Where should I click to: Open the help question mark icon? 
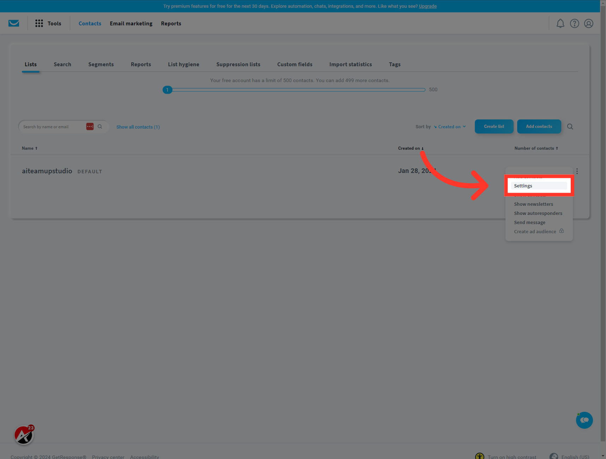(x=575, y=23)
